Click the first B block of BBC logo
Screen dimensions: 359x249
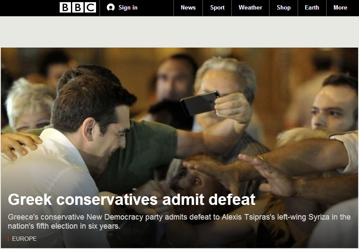(x=65, y=7)
